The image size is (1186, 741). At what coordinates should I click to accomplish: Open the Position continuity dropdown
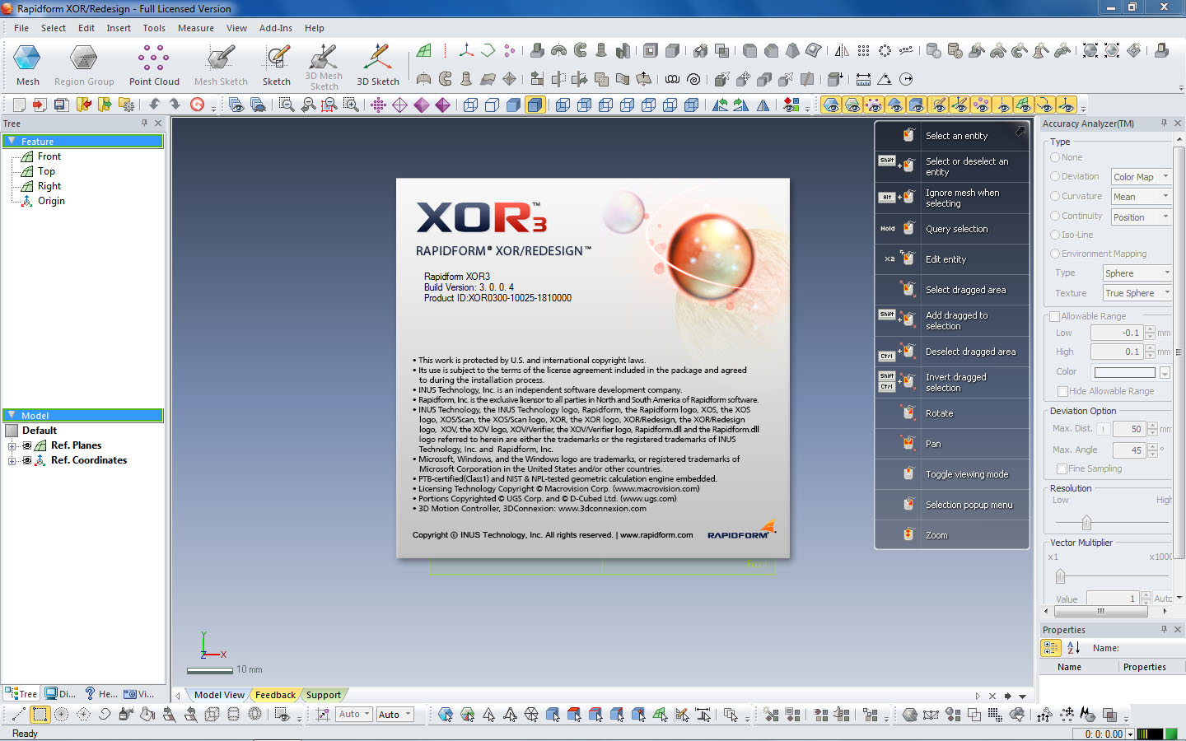(1141, 217)
